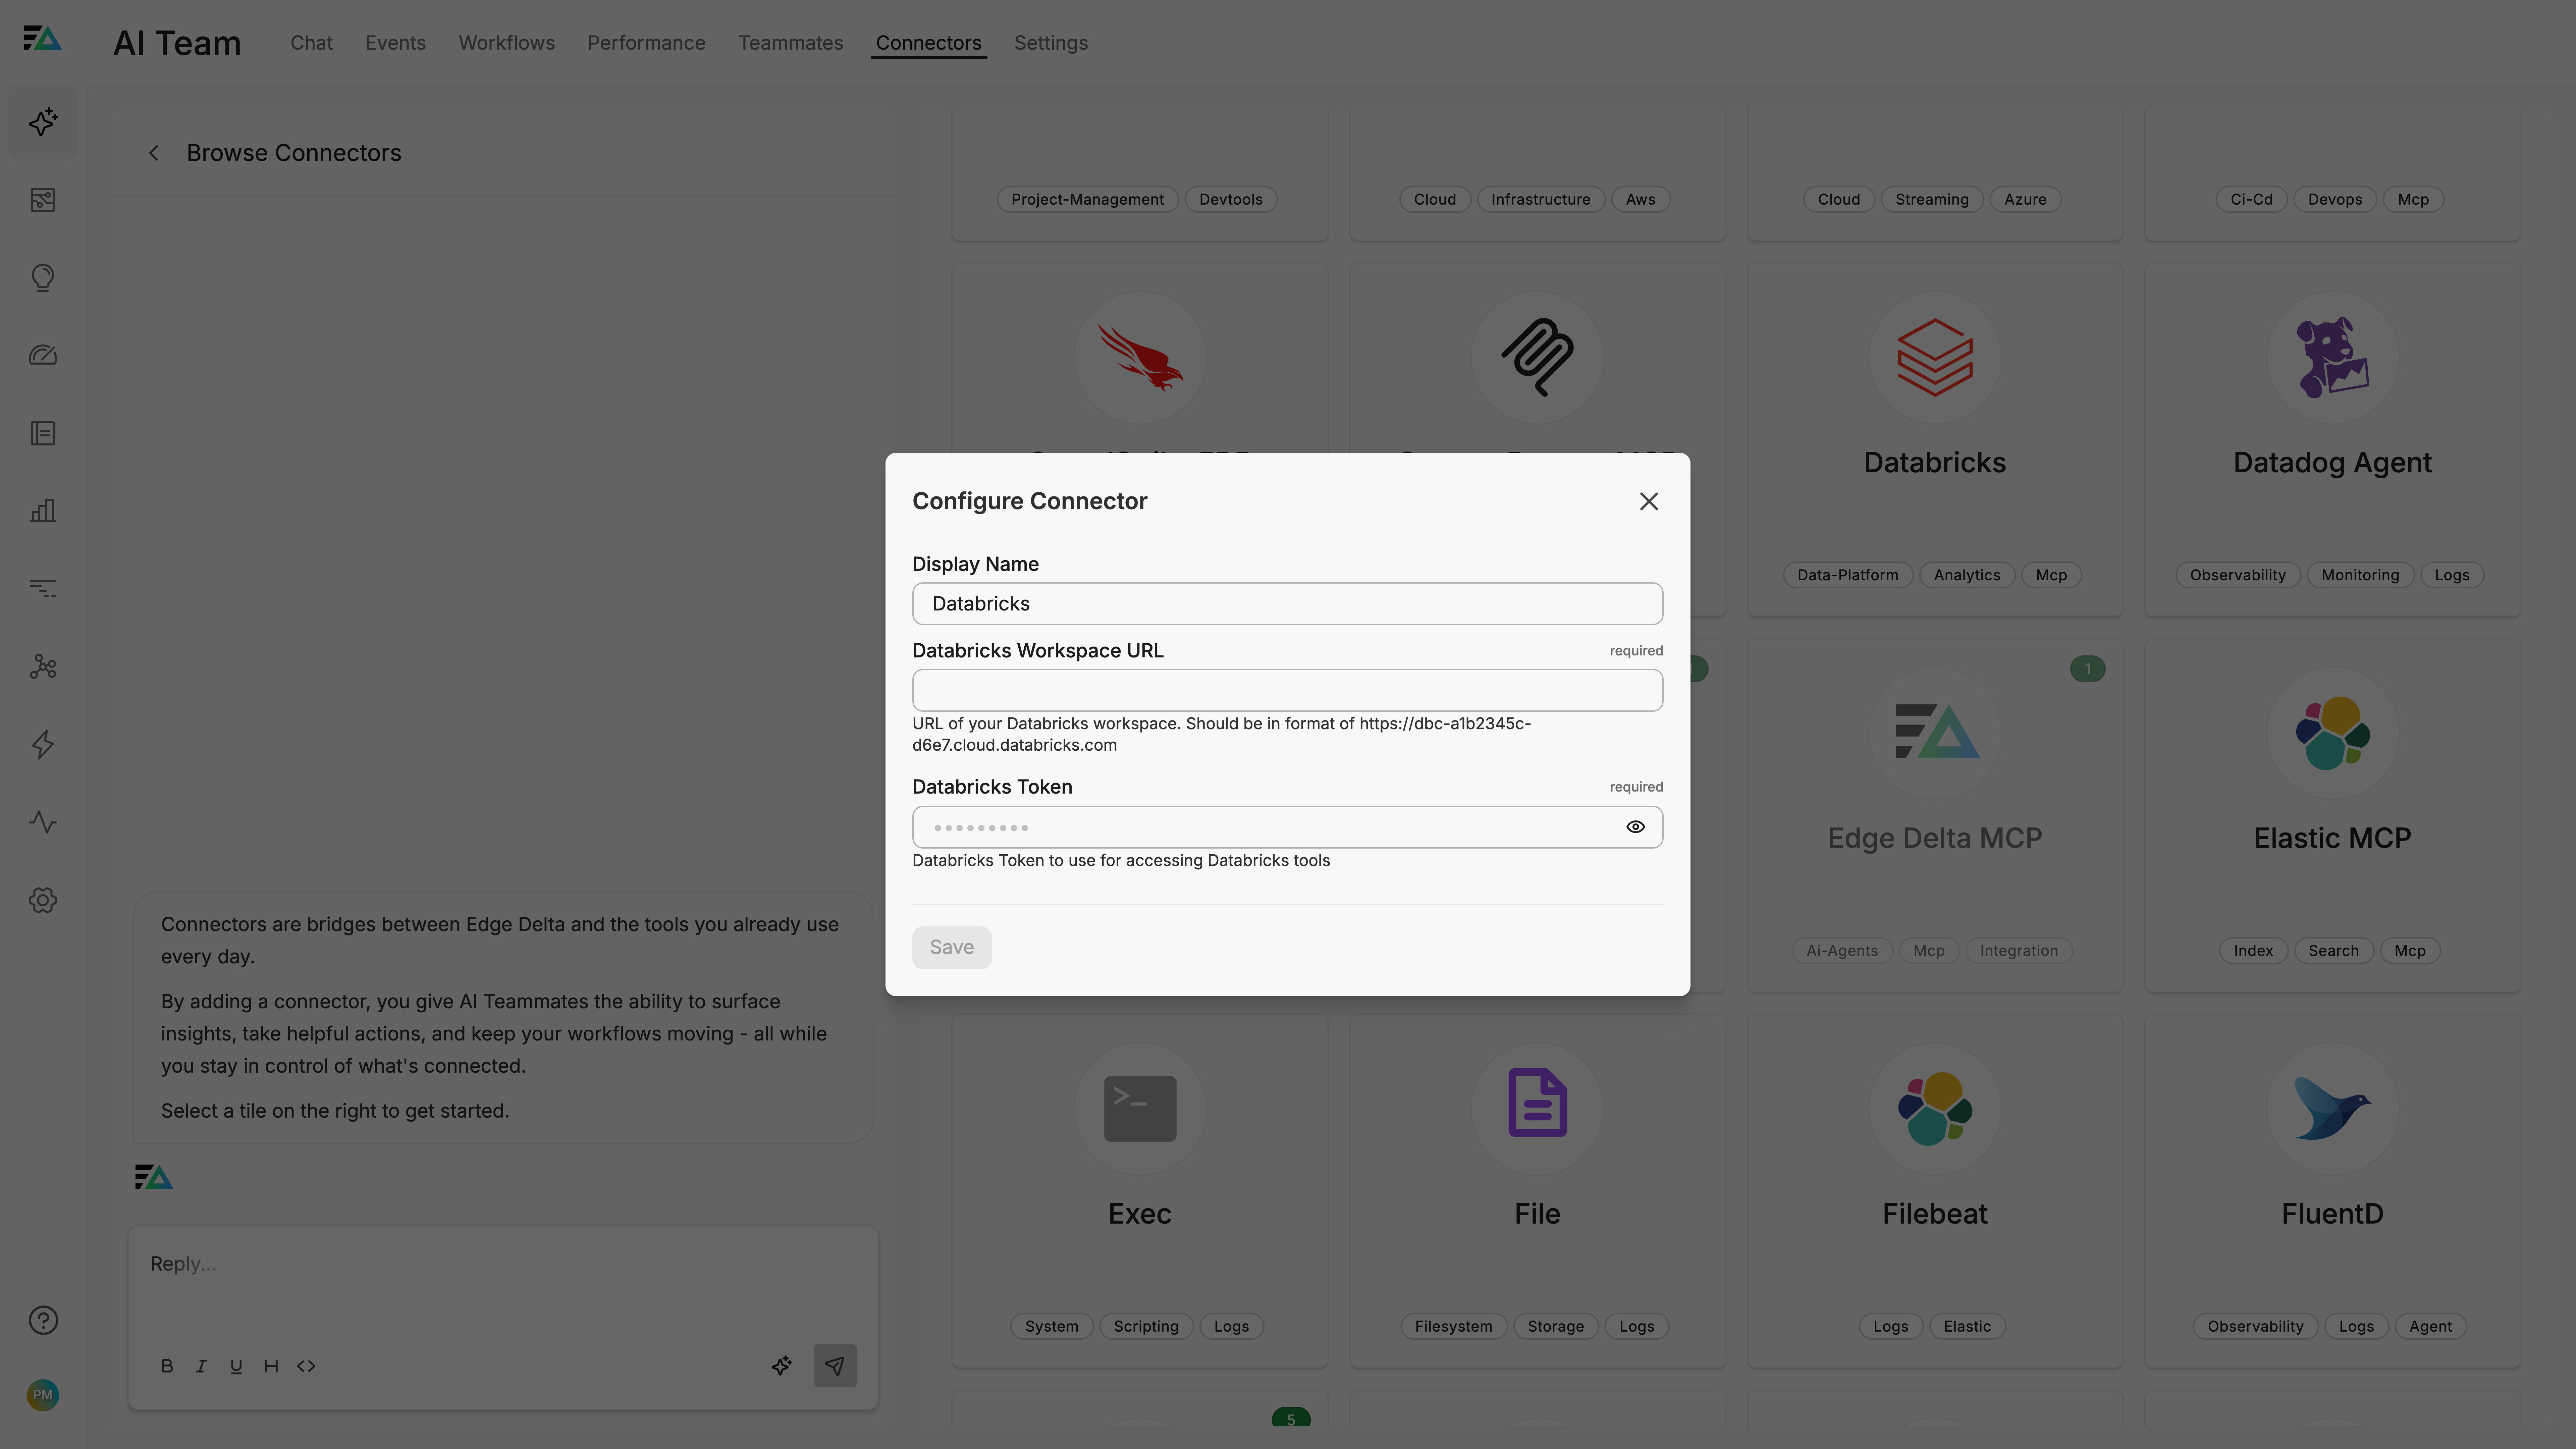Open the logs list icon in sidebar
2576x1449 pixels.
pos(43,433)
